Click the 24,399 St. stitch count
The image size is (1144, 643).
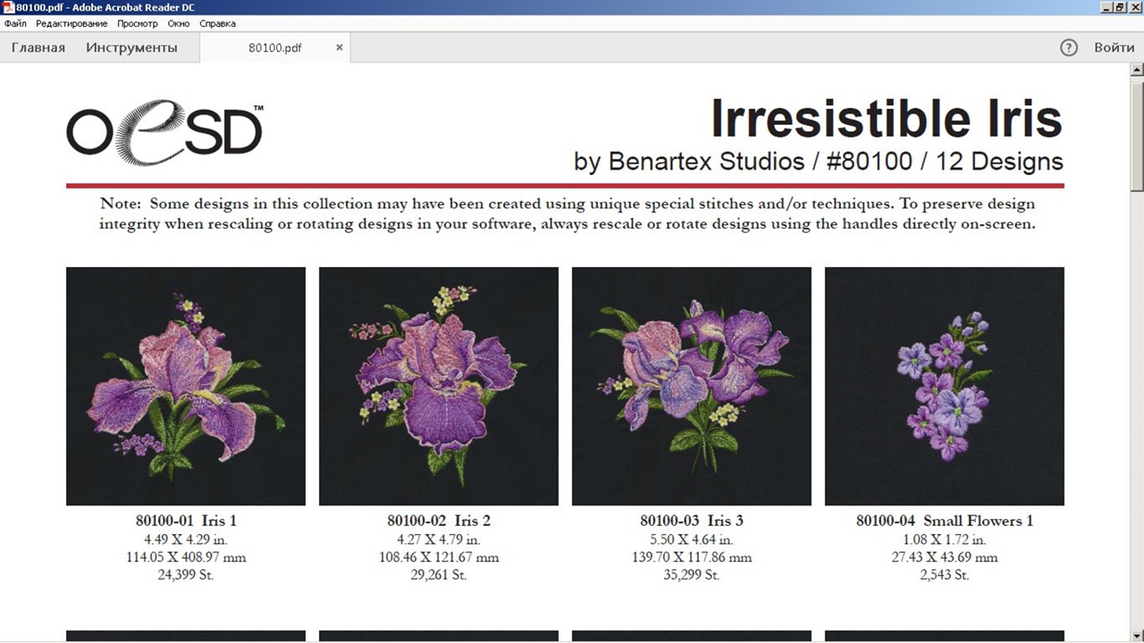(186, 575)
